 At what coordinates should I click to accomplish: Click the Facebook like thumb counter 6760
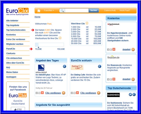tap(18, 109)
